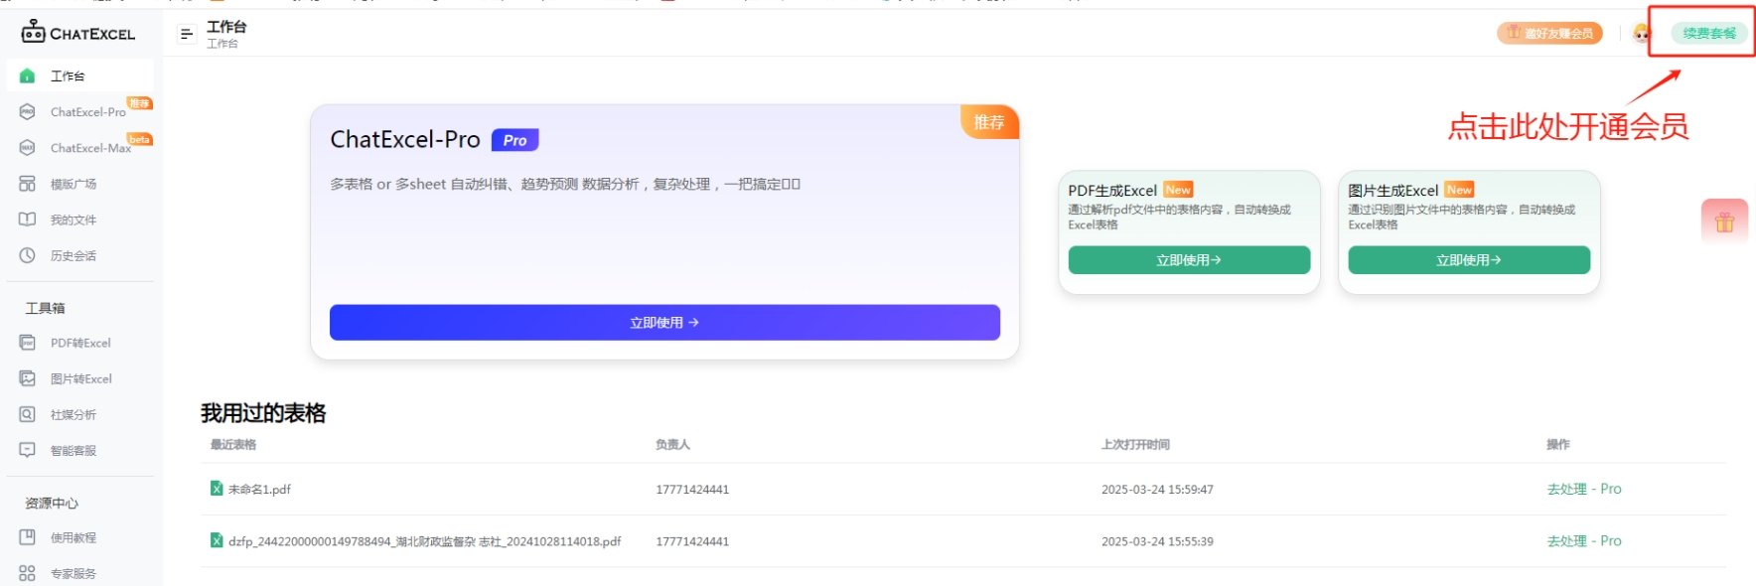Click the 图片转Excel picture icon
Viewport: 1756px width, 586px height.
(28, 378)
